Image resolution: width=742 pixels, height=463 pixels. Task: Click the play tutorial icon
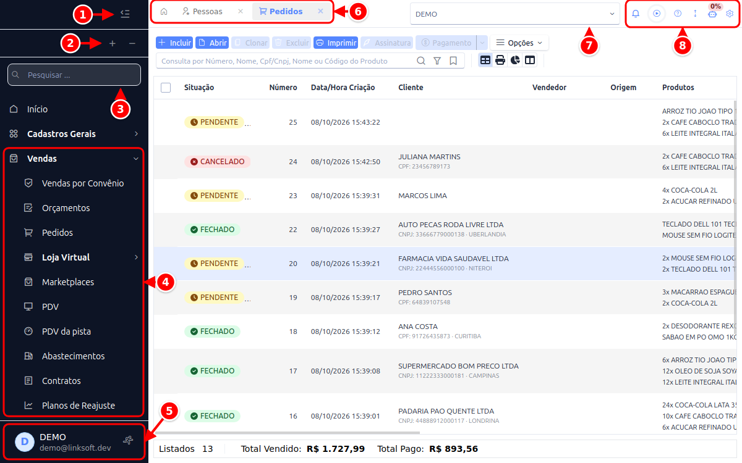657,14
